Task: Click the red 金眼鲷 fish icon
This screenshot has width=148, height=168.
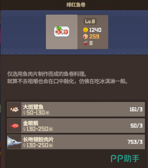Action: 14,126
